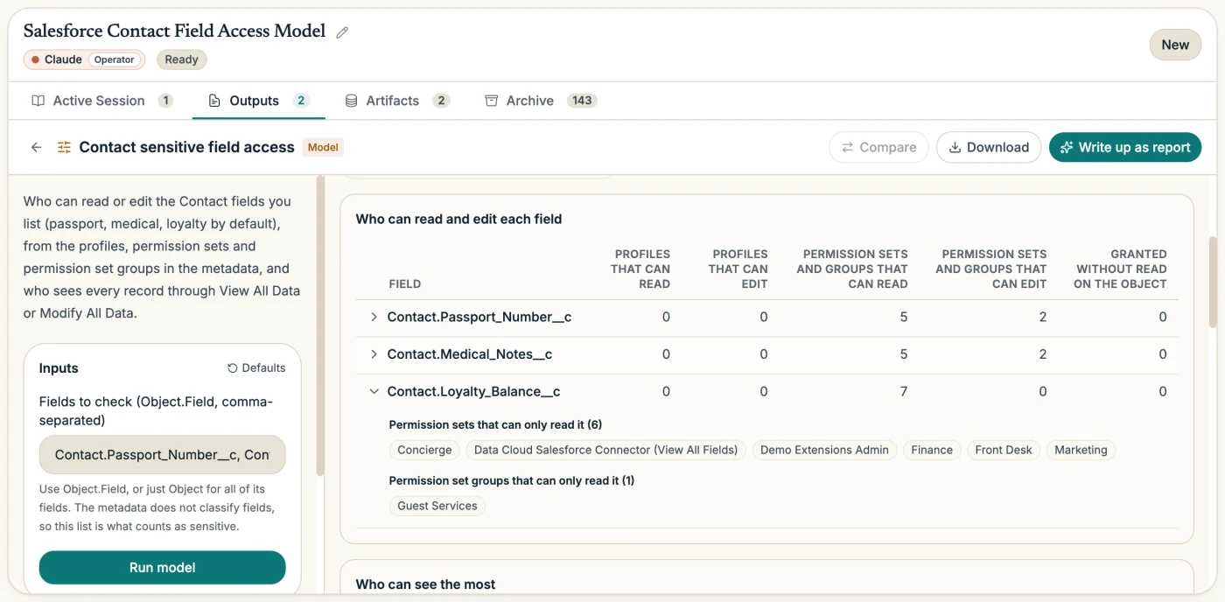Click the Artifacts count badge 2
The height and width of the screenshot is (602, 1225).
[x=441, y=101]
